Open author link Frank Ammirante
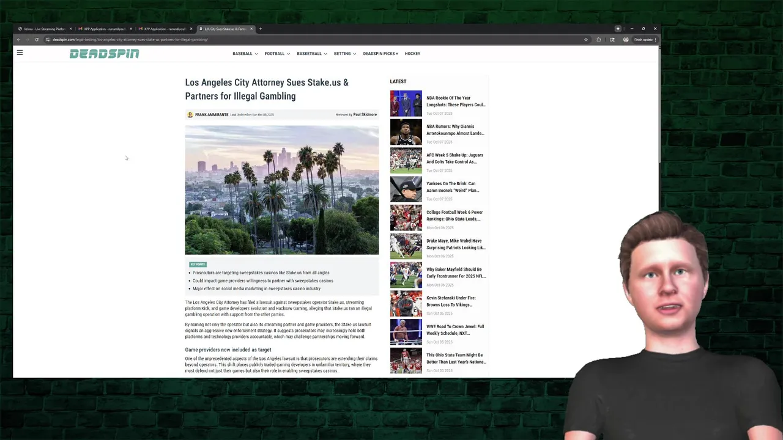This screenshot has height=440, width=783. coord(212,115)
